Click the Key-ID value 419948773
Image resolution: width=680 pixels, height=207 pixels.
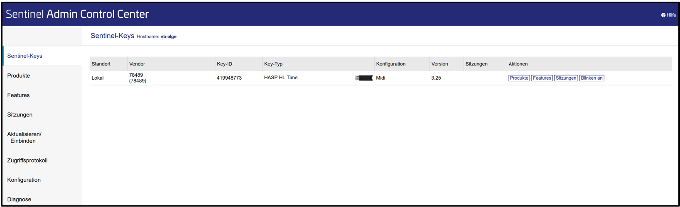pyautogui.click(x=229, y=78)
